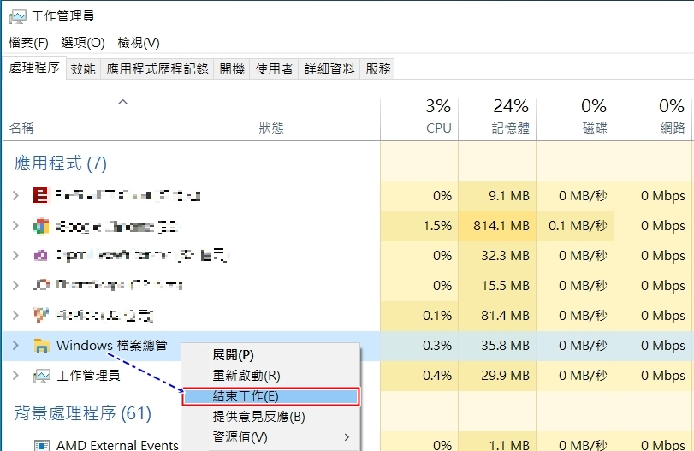This screenshot has width=694, height=451.
Task: Expand the Windows 檔案總管 process tree
Action: point(15,346)
